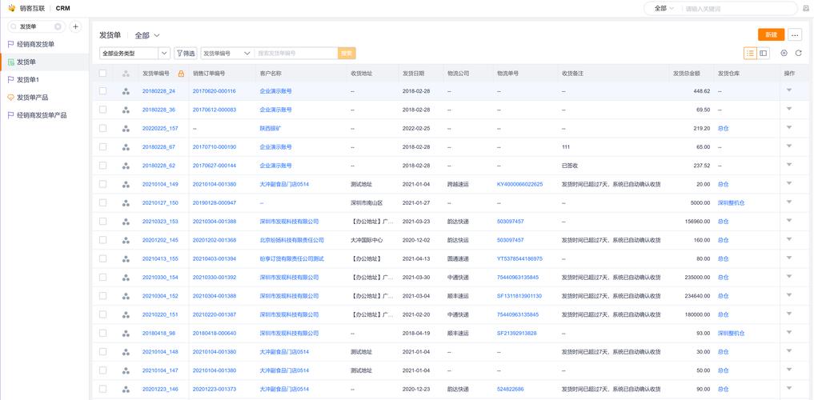Click the plus icon next to sidebar search
Viewport: 814px width, 400px height.
tap(75, 26)
